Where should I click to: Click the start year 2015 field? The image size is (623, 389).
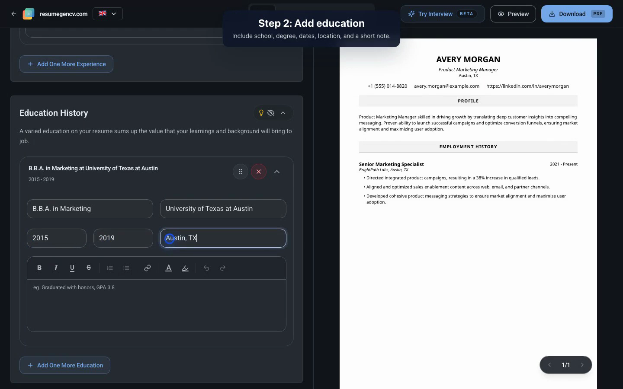tap(57, 238)
